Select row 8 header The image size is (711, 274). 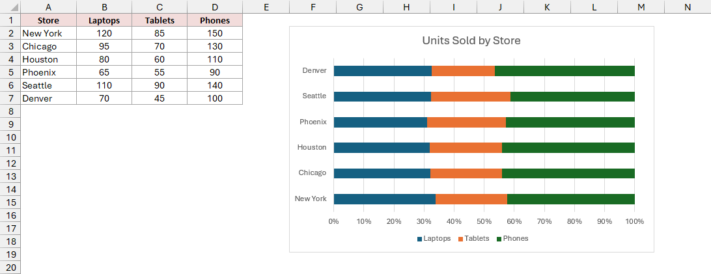tap(10, 111)
